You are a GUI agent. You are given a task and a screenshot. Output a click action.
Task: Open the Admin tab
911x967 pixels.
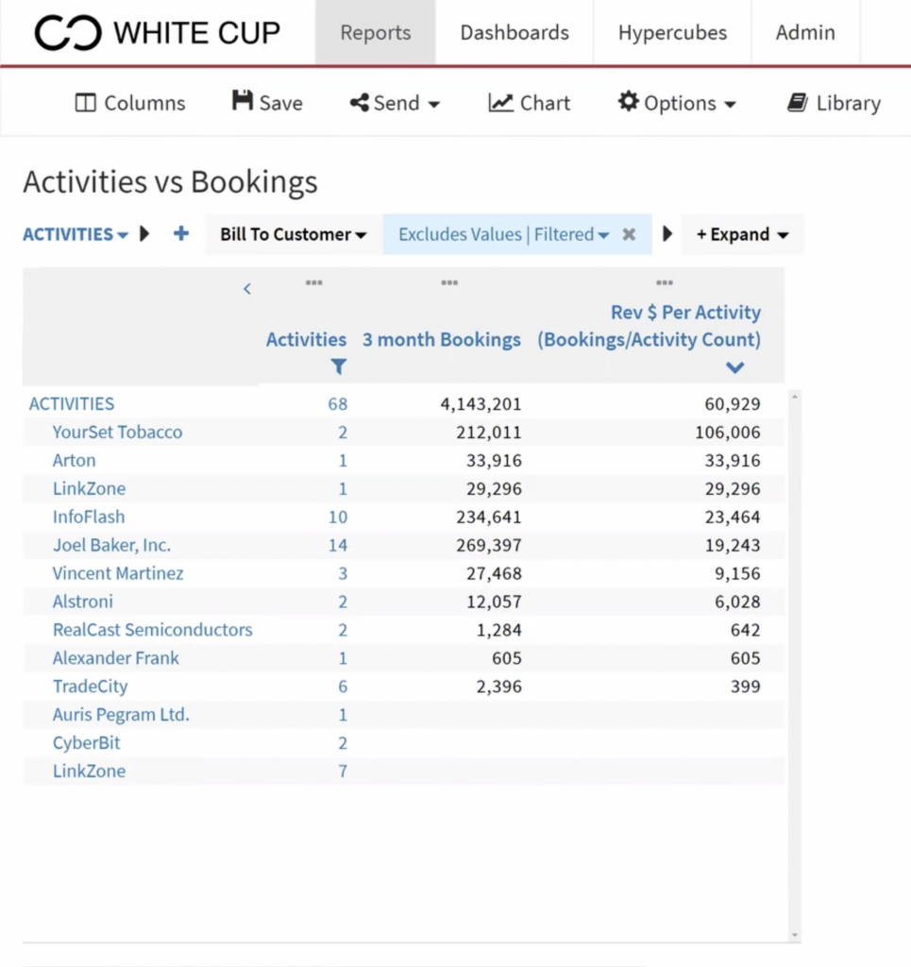[805, 33]
